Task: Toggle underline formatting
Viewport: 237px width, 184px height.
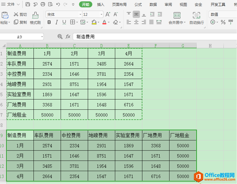Action: click(x=64, y=22)
